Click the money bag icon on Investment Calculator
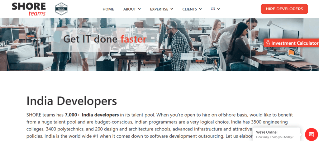Screen dimensions: 319x141 (x=268, y=43)
